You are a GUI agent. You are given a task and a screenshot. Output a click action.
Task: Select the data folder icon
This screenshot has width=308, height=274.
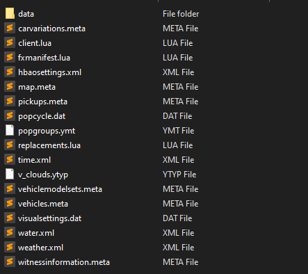click(10, 13)
